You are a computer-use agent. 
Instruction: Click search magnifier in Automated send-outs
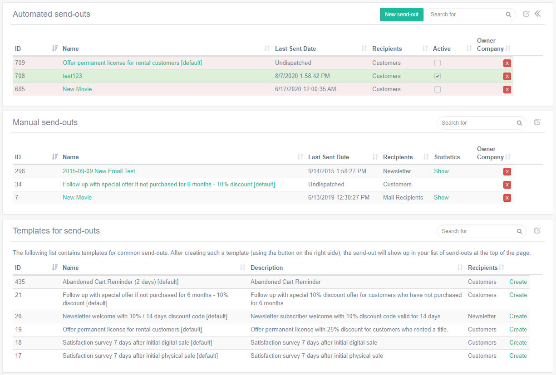pos(508,15)
